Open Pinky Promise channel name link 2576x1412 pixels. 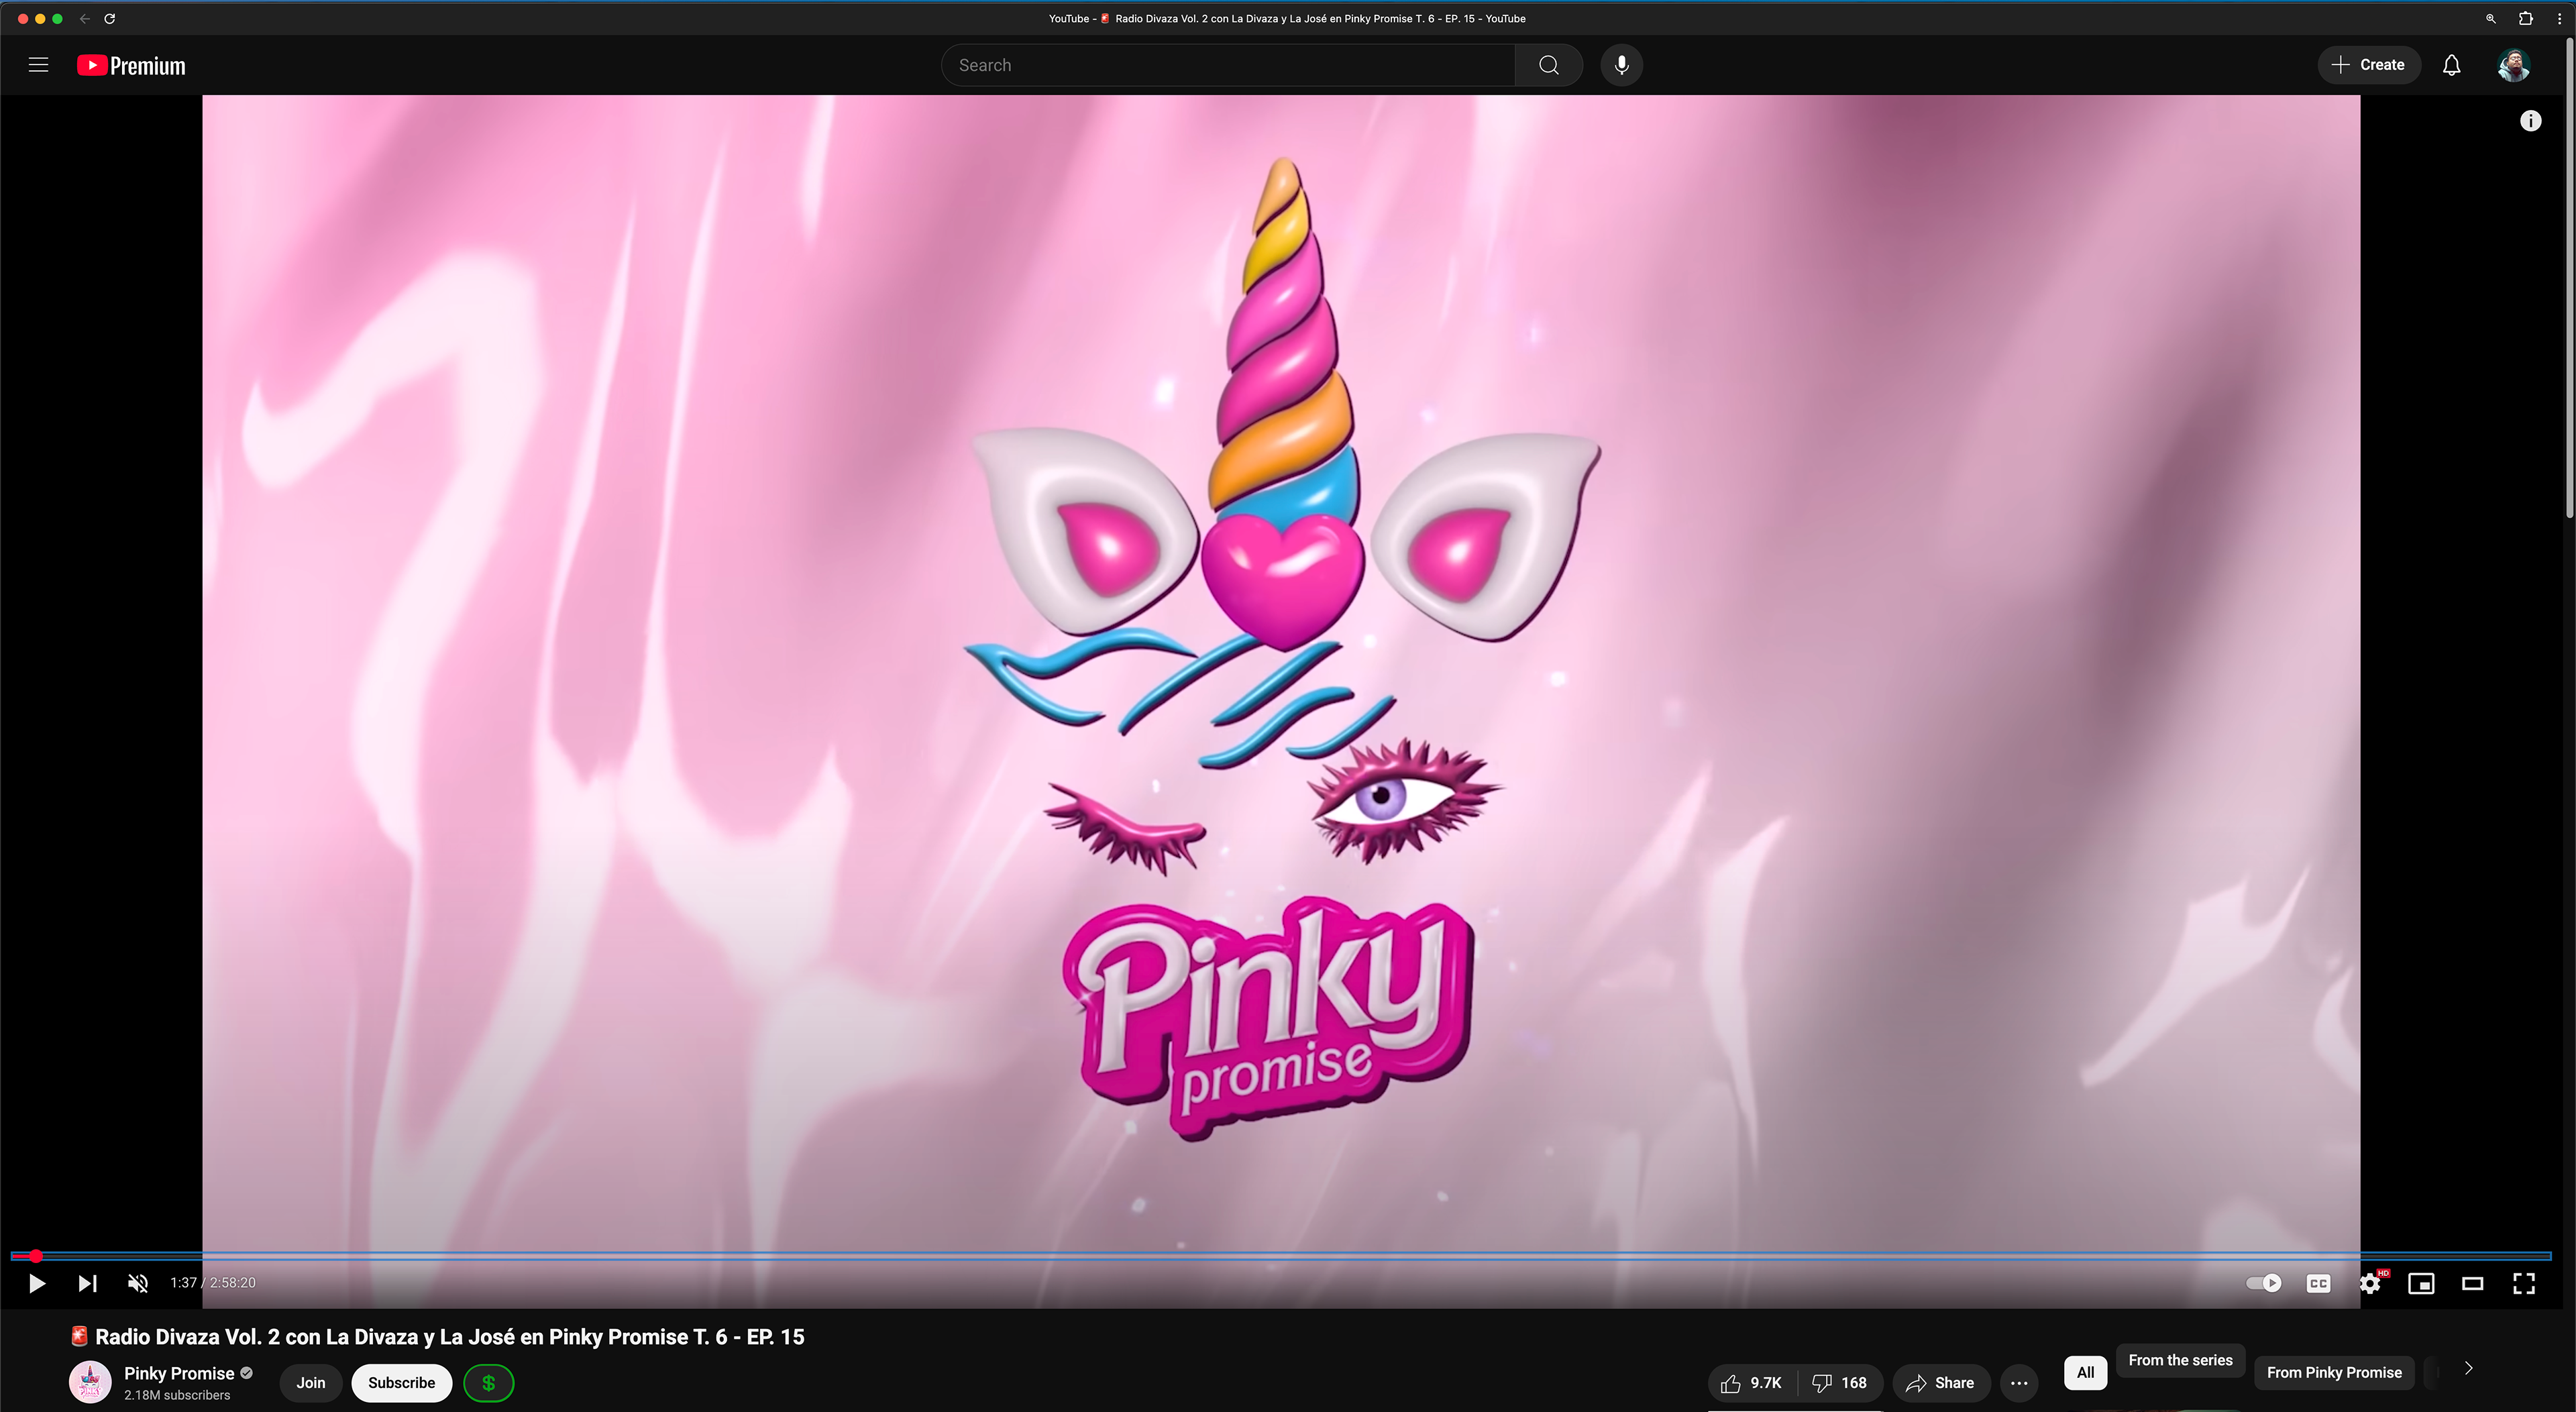[179, 1373]
